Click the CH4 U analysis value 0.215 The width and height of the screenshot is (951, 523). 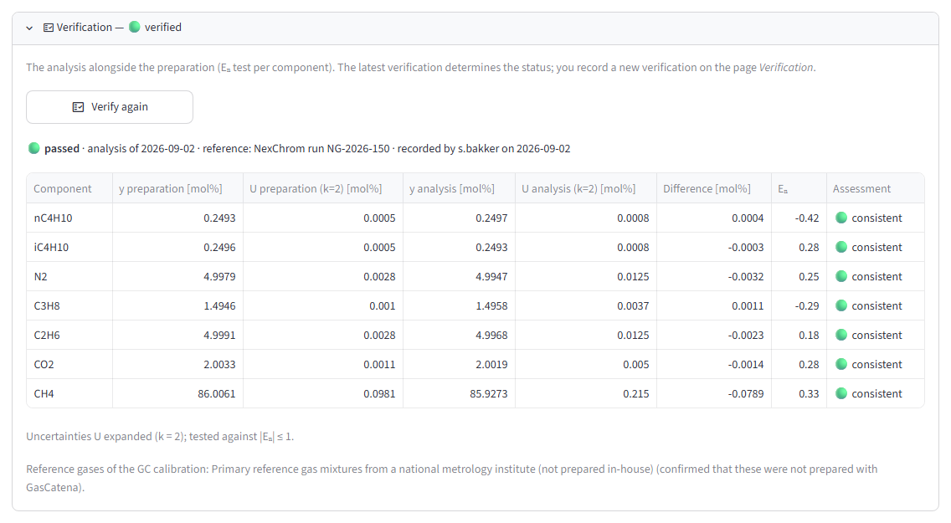(635, 394)
